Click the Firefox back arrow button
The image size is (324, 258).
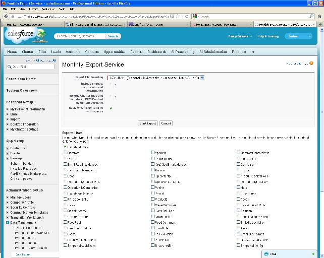pos(6,16)
